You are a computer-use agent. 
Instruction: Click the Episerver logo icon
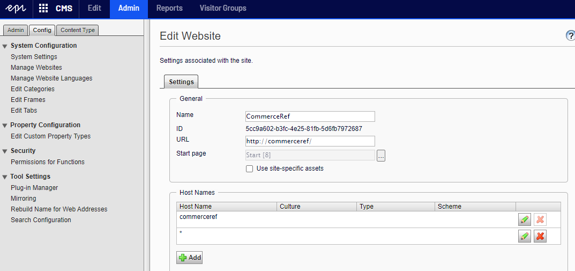coord(16,9)
